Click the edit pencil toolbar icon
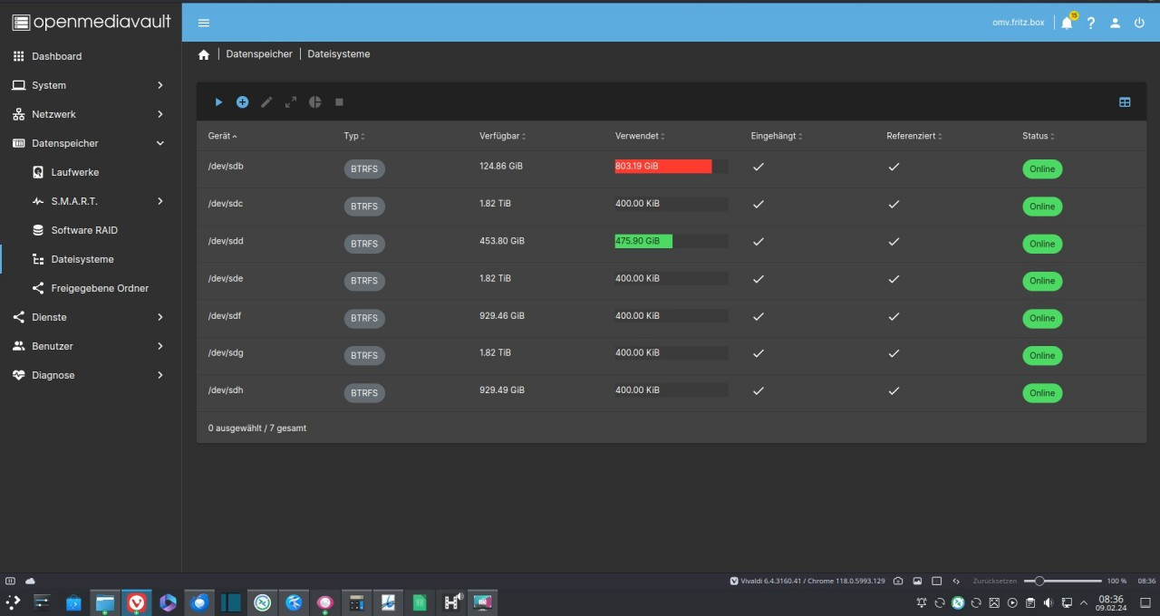 [x=266, y=102]
